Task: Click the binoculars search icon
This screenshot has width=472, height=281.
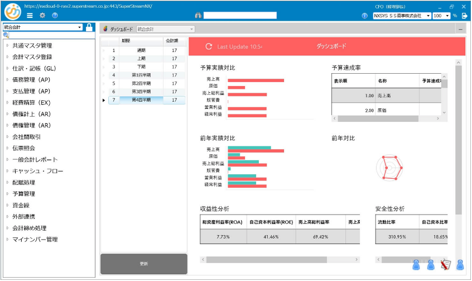Action: [x=198, y=16]
